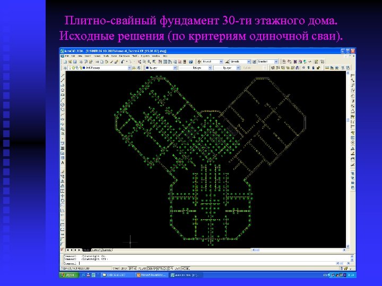The width and height of the screenshot is (382, 286).
Task: Switch to the Layout1 tab
Action: pos(96,250)
